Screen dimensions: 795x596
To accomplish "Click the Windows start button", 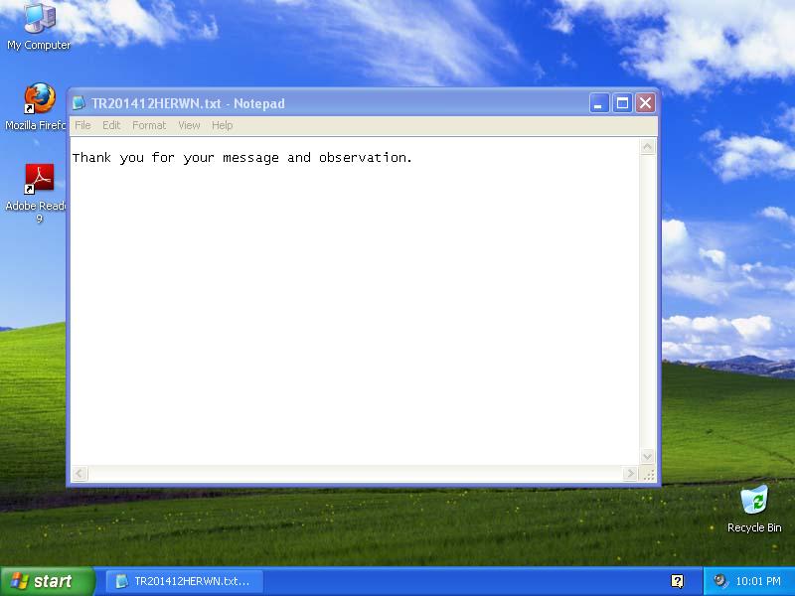I will click(48, 581).
